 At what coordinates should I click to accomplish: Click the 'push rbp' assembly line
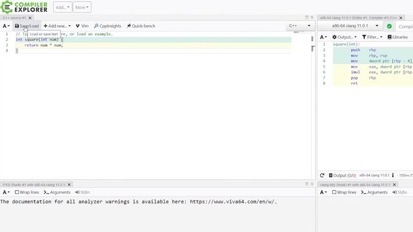pyautogui.click(x=363, y=50)
